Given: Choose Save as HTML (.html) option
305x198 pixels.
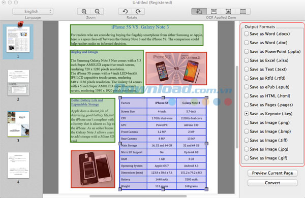Looking at the screenshot, I should [267, 96].
